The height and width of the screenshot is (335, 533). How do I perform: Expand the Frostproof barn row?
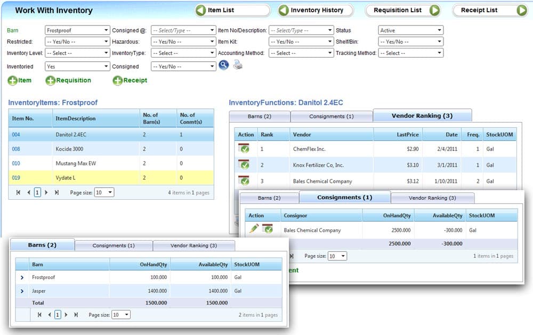click(x=22, y=277)
